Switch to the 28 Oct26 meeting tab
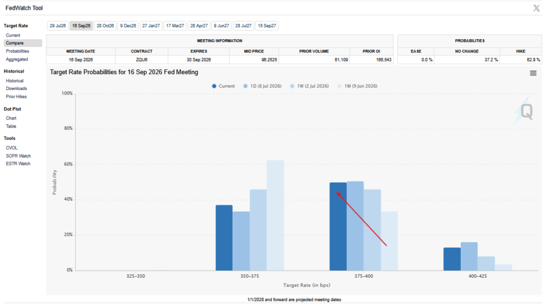Screen dimensions: 559x305 pos(105,26)
